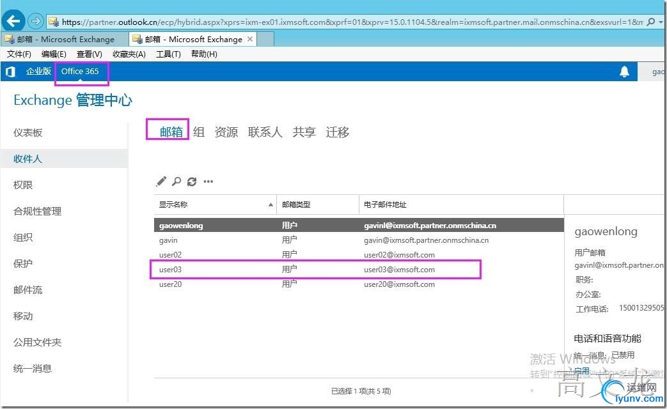
Task: Select the 邮箱 tab
Action: point(171,132)
